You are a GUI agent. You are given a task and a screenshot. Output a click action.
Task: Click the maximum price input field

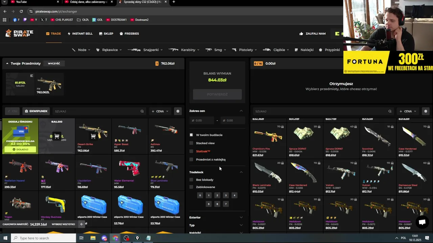click(233, 120)
